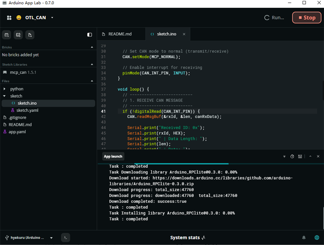The image size is (324, 245).
Task: Toggle the sidebar panel visibility
Action: pos(90,35)
